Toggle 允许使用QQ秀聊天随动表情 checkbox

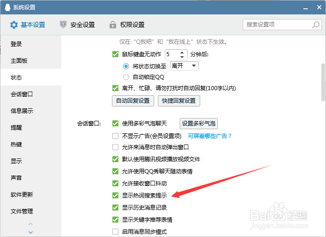coord(115,171)
